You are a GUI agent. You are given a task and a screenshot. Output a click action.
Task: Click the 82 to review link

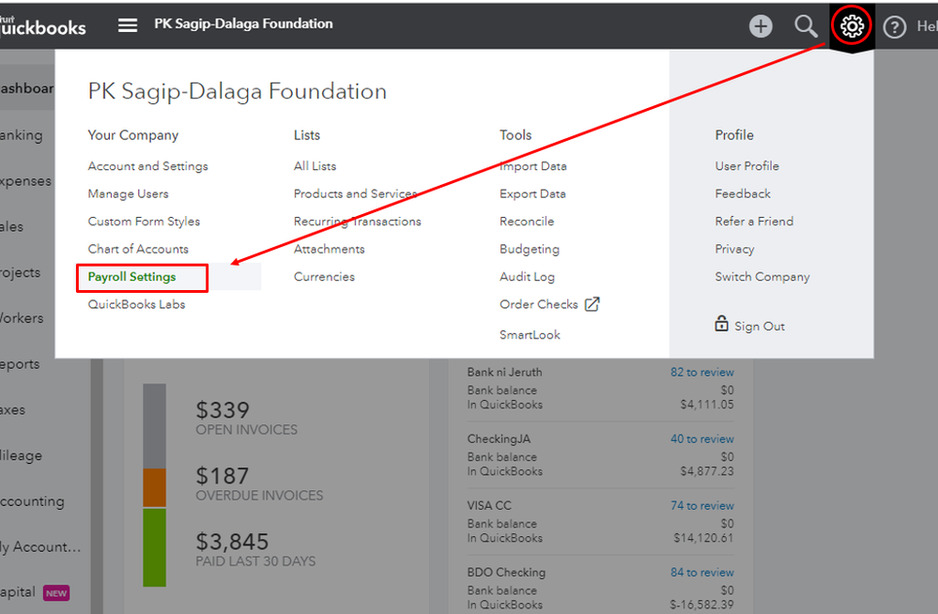coord(701,373)
